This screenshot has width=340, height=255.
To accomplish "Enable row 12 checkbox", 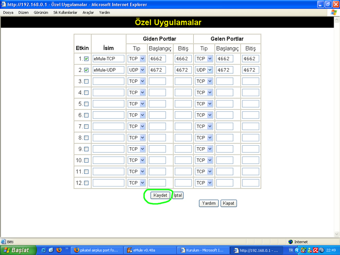I will [x=86, y=183].
